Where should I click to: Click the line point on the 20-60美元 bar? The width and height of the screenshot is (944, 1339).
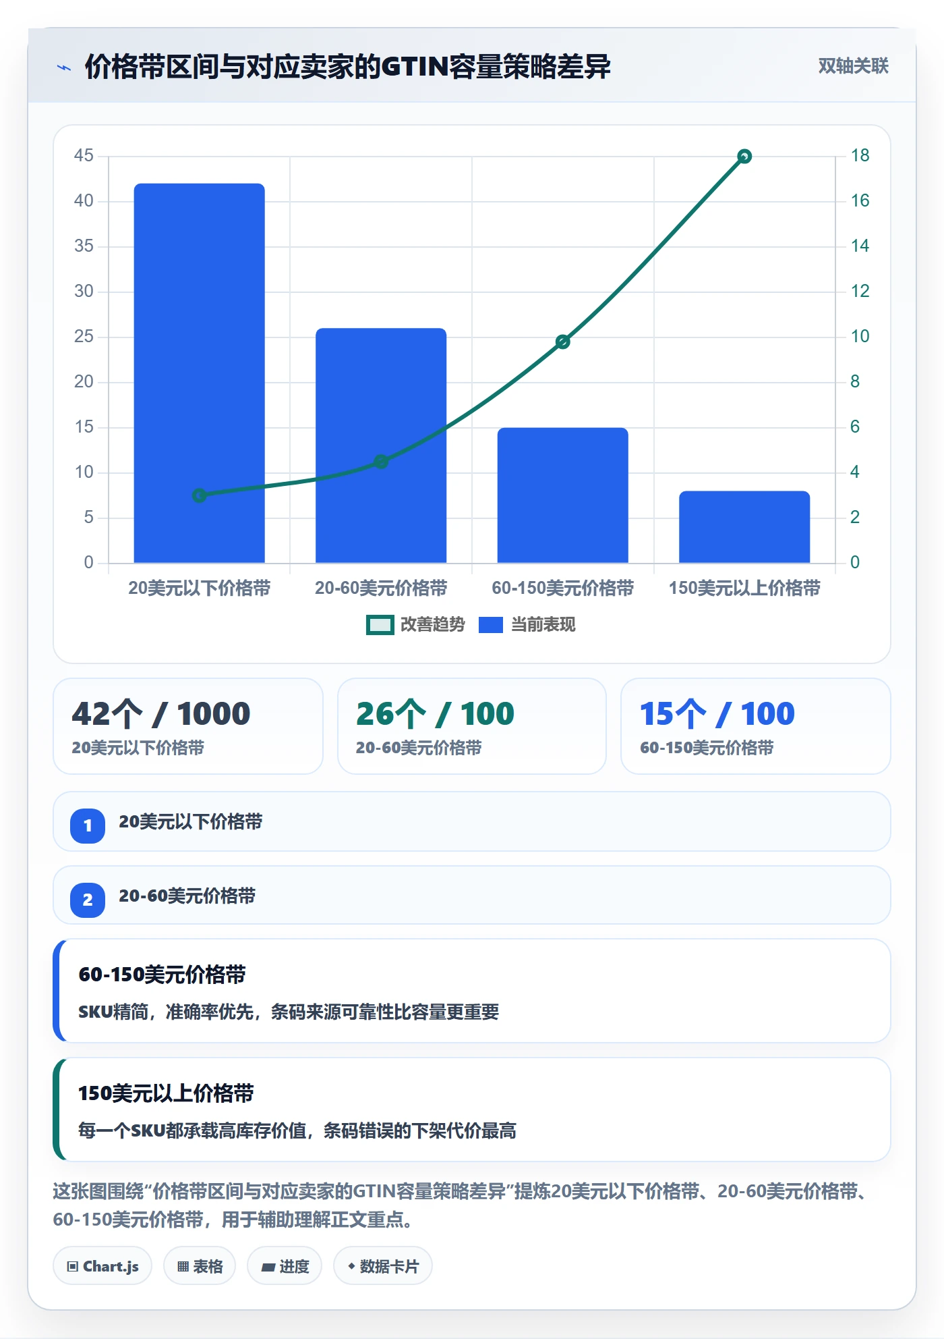pyautogui.click(x=381, y=462)
